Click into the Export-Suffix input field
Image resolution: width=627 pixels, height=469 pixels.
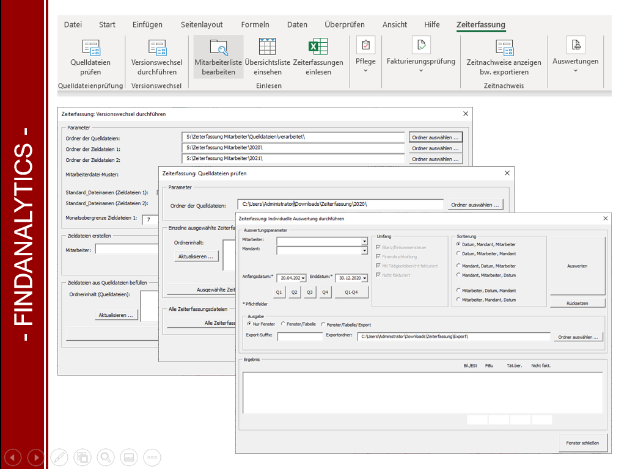click(x=299, y=336)
